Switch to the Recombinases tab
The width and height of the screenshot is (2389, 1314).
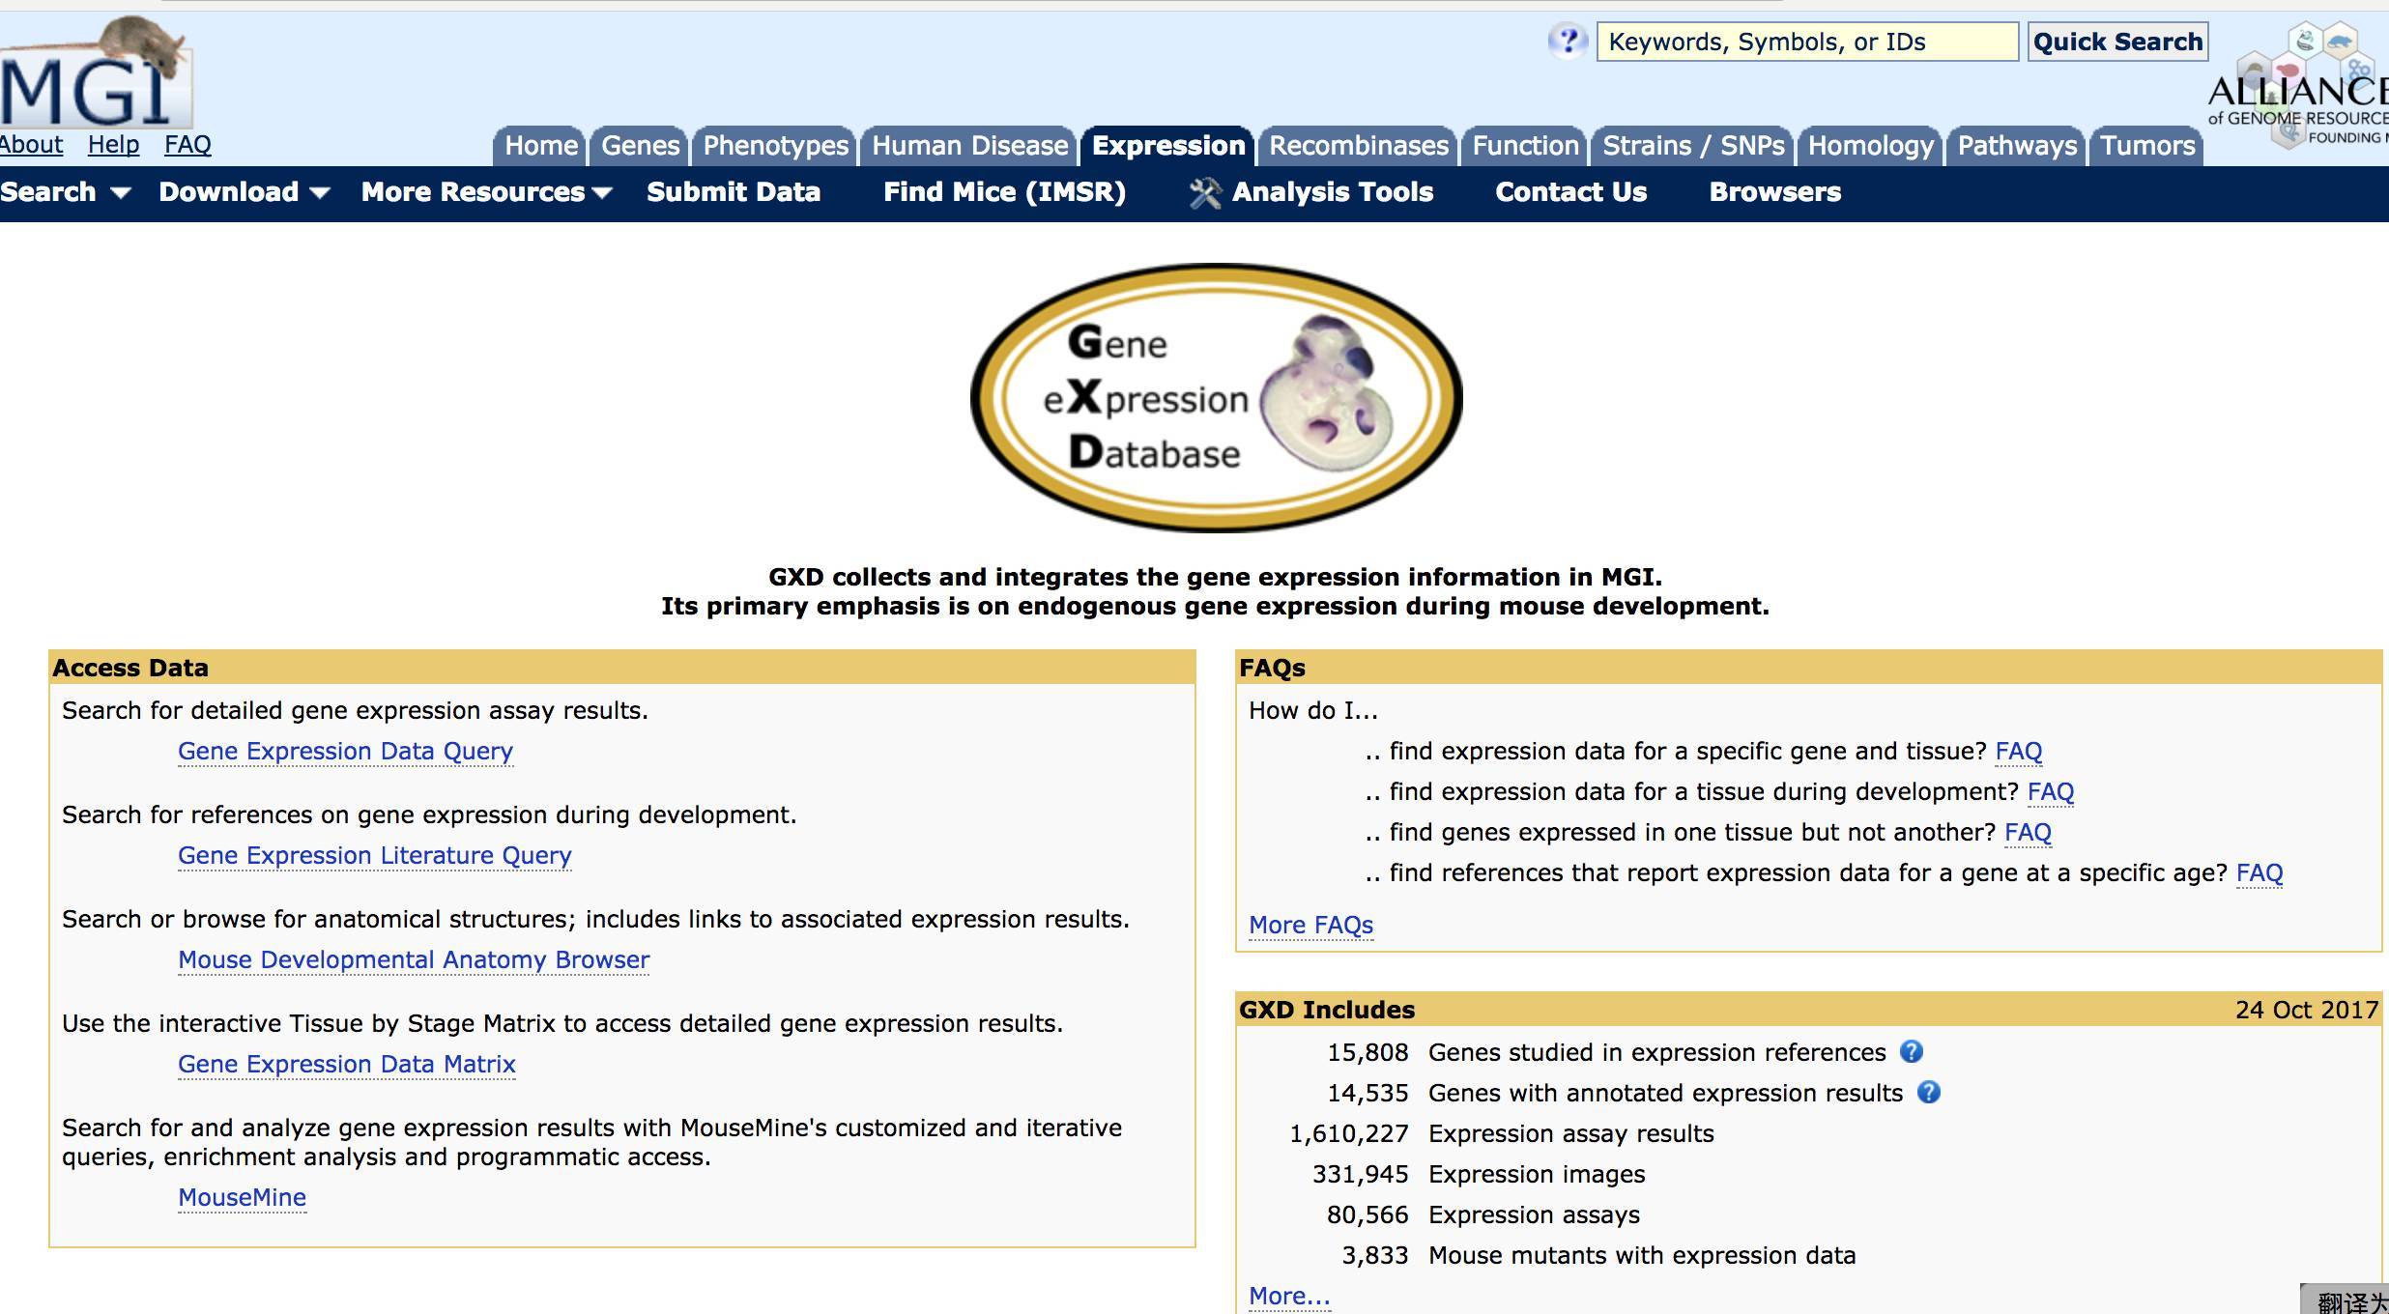pos(1358,146)
